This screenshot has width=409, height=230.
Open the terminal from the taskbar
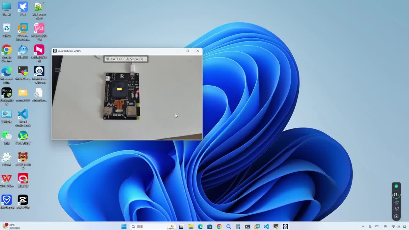(x=248, y=226)
